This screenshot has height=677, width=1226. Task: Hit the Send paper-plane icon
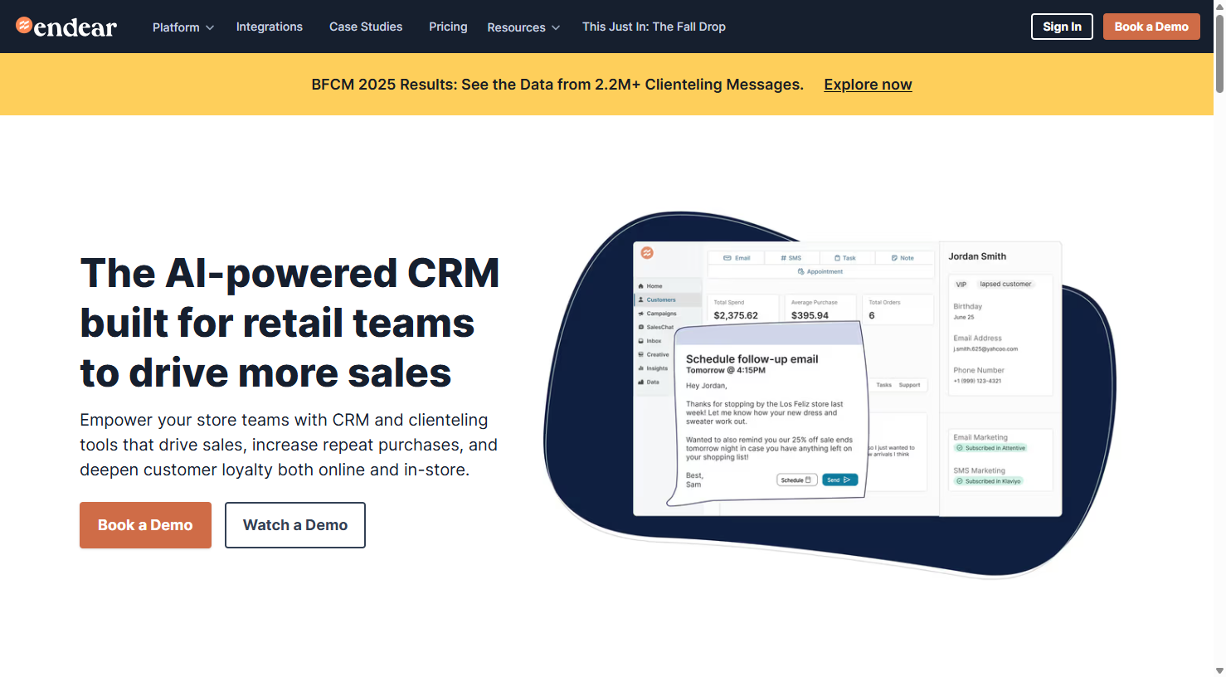[846, 479]
